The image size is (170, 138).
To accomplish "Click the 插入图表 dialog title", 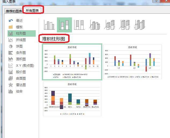I will point(9,1).
